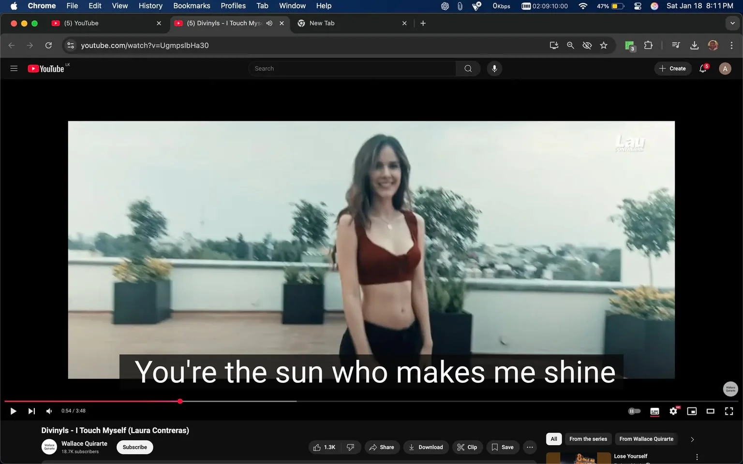Click the YouTube search input field
Image resolution: width=743 pixels, height=464 pixels.
pyautogui.click(x=352, y=69)
